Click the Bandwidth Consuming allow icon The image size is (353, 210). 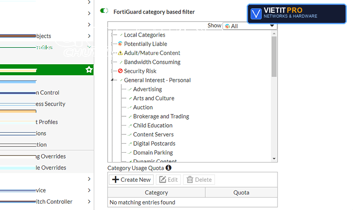[x=121, y=62]
